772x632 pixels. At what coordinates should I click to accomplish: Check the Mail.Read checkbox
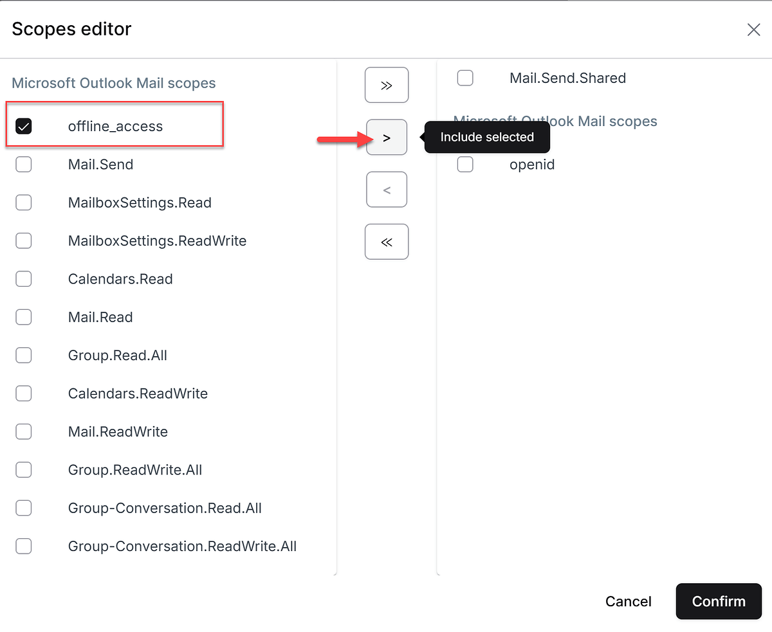[x=24, y=317]
